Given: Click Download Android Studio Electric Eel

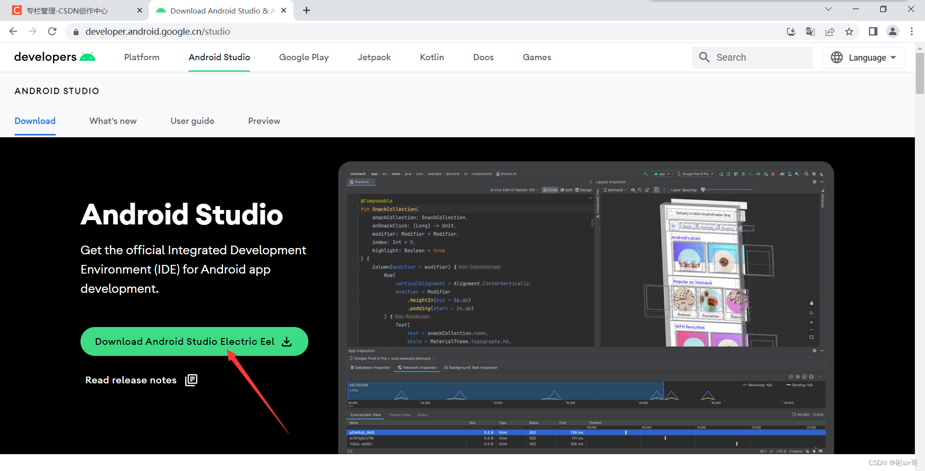Looking at the screenshot, I should pos(194,341).
